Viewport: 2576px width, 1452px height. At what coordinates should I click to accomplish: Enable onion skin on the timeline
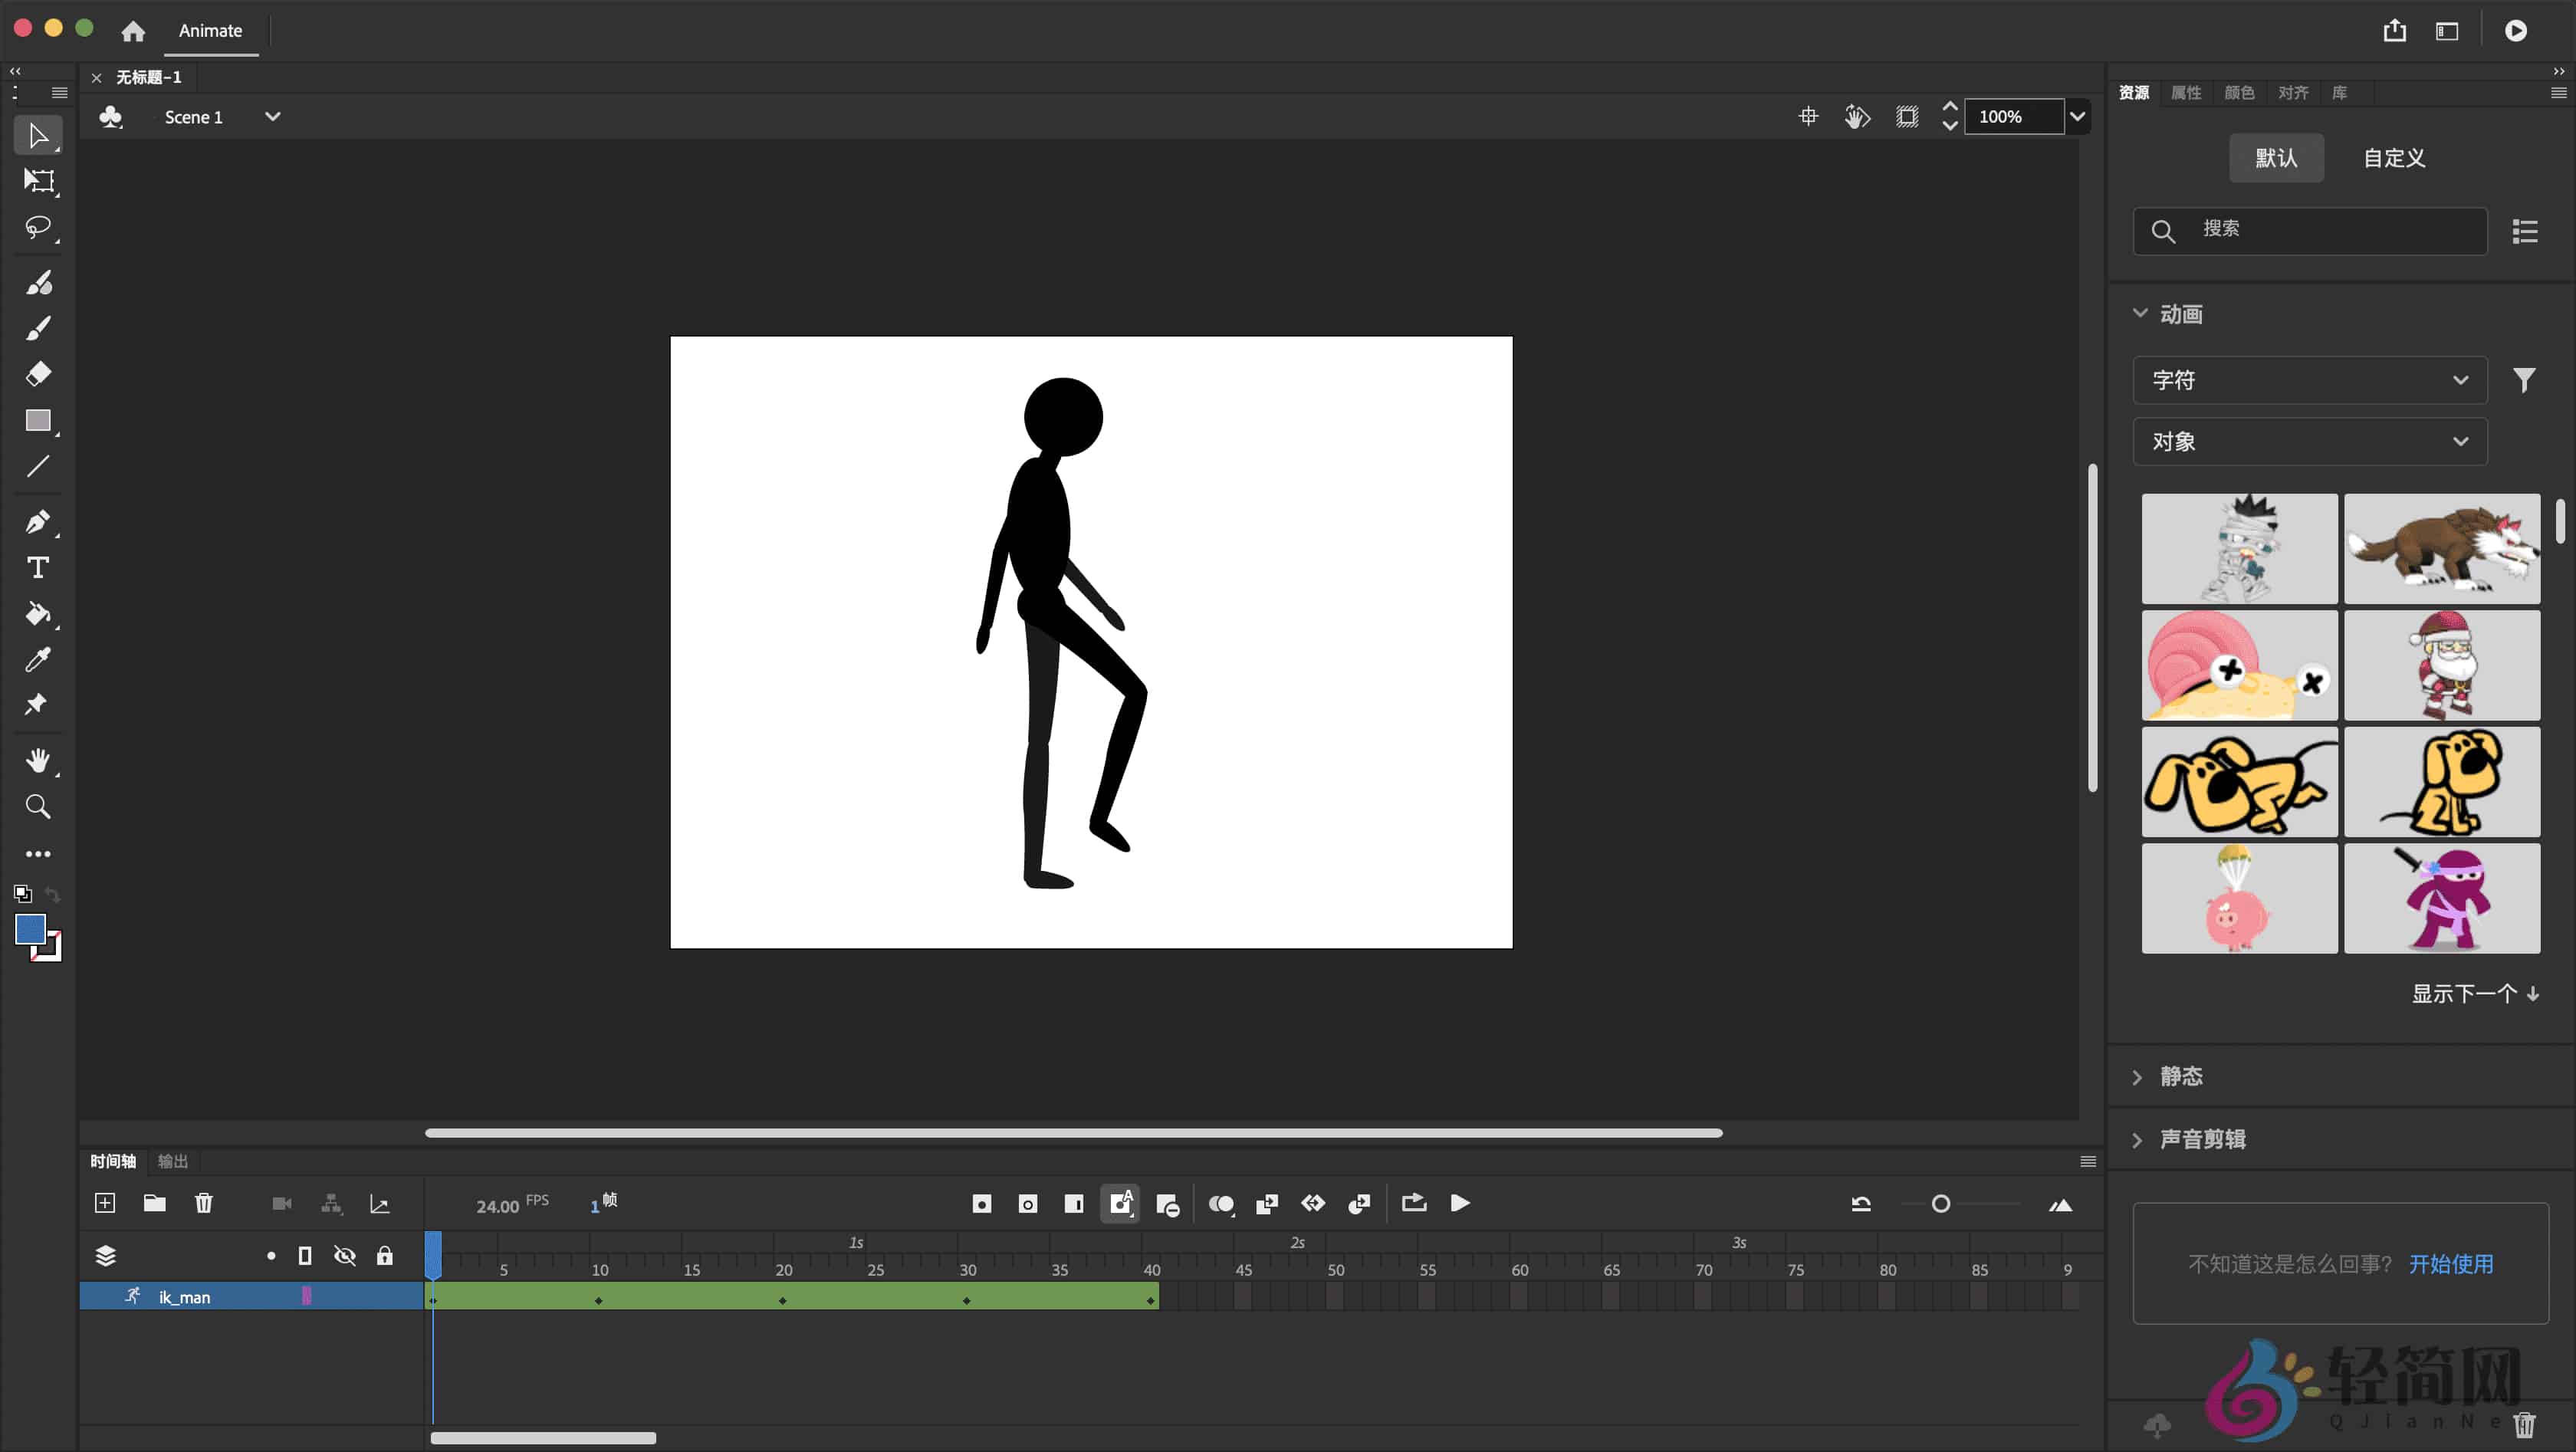tap(1220, 1203)
